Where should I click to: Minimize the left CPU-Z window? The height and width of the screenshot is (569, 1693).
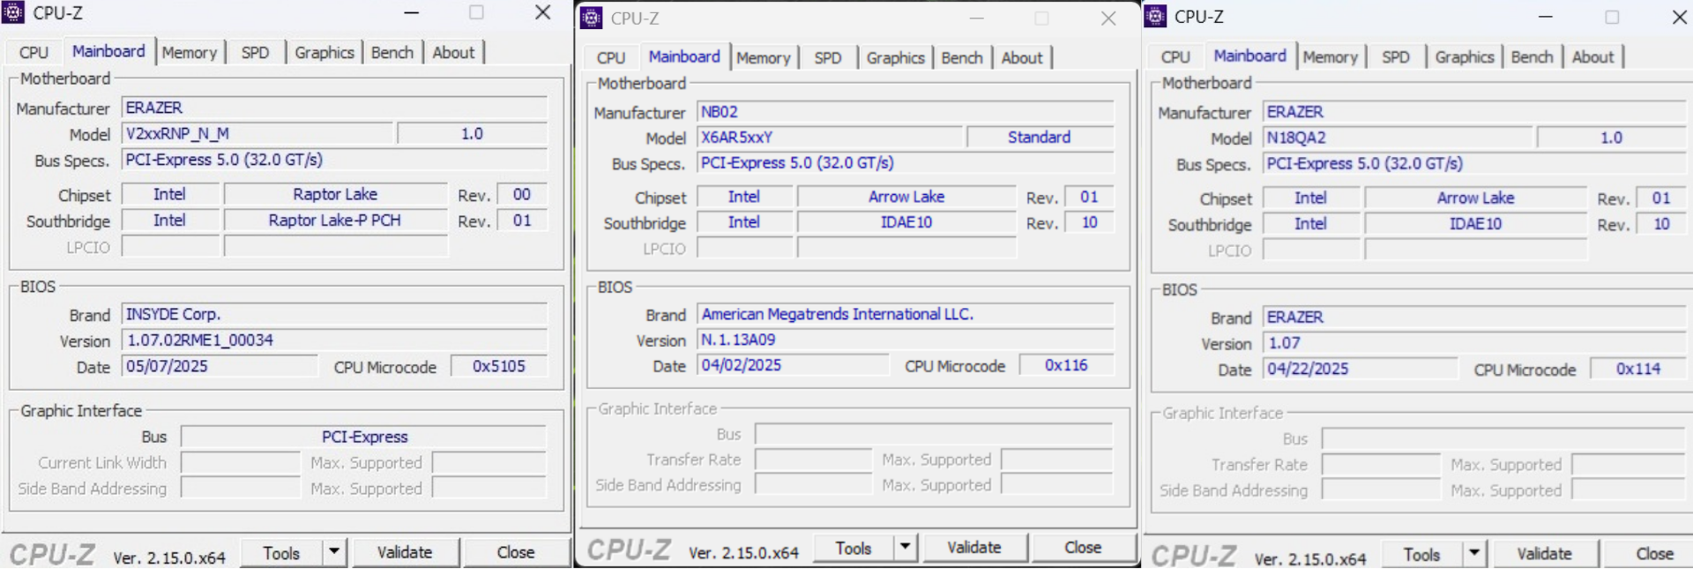coord(411,12)
